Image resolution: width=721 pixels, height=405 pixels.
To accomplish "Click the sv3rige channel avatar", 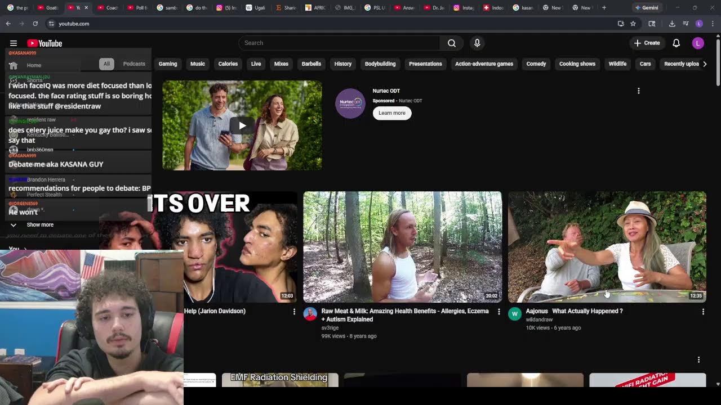I will click(310, 314).
